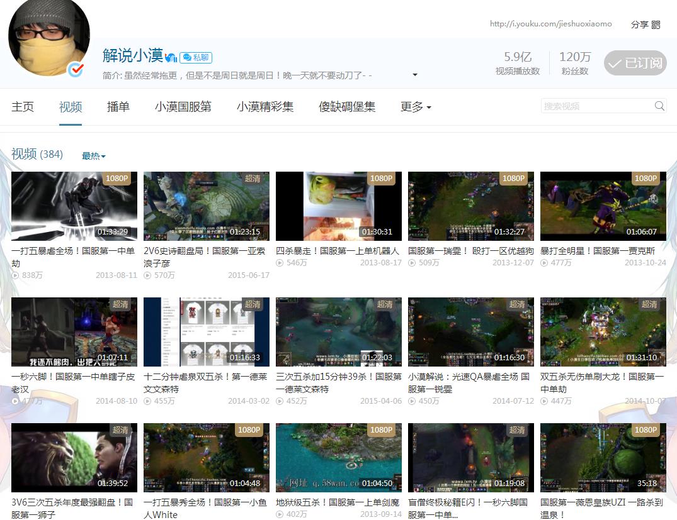Open the thumbnail with duration 01:04:50

pyautogui.click(x=339, y=458)
